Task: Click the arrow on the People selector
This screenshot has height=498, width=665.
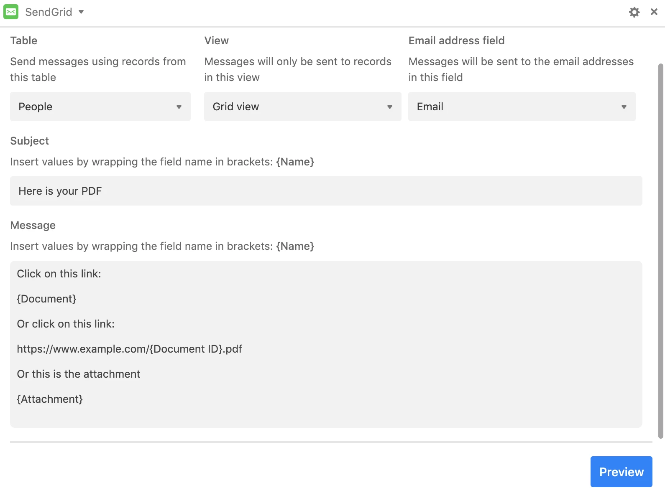Action: pyautogui.click(x=179, y=107)
